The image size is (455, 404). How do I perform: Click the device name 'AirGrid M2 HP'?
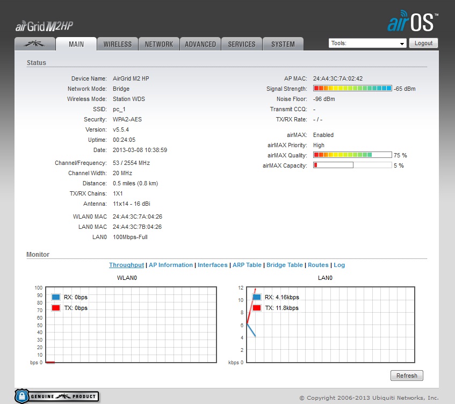click(131, 78)
